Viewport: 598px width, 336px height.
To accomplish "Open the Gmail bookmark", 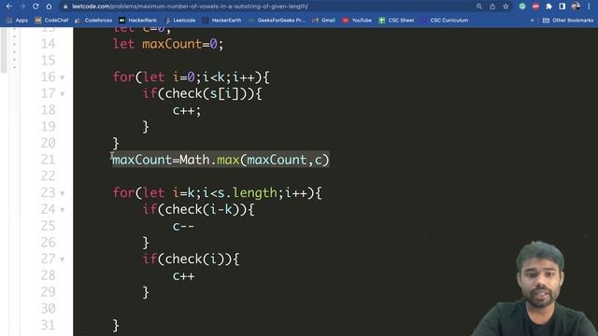I will [x=324, y=21].
